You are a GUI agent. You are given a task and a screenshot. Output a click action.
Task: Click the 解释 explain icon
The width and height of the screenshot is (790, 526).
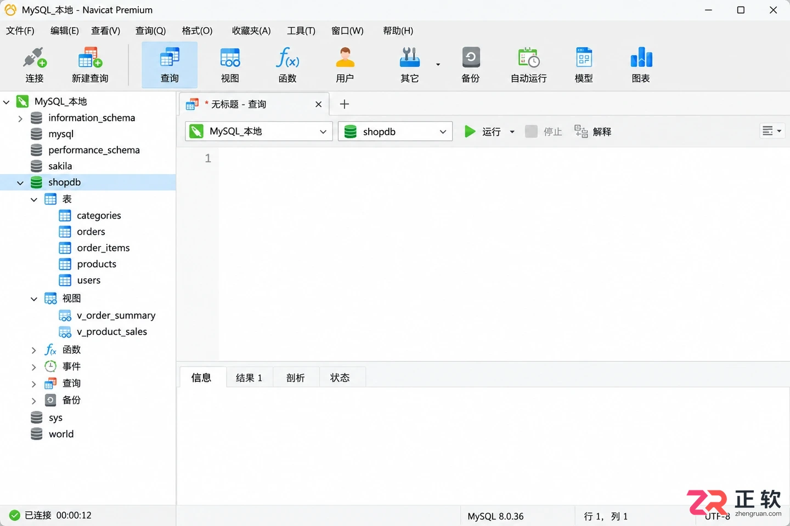click(581, 131)
